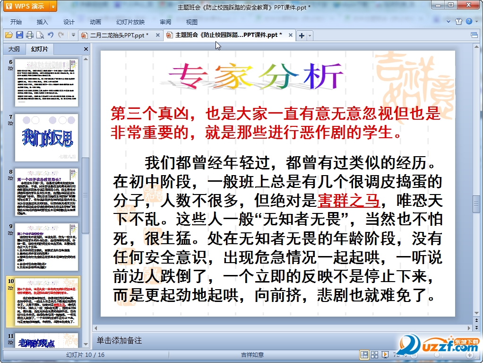
Task: Expand the new document dropdown arrow
Action: [x=310, y=36]
